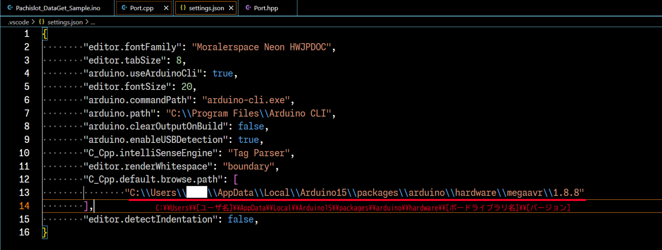This screenshot has height=250, width=662.
Task: Click the false value of arduino.clearOutputOnBuild
Action: click(251, 126)
